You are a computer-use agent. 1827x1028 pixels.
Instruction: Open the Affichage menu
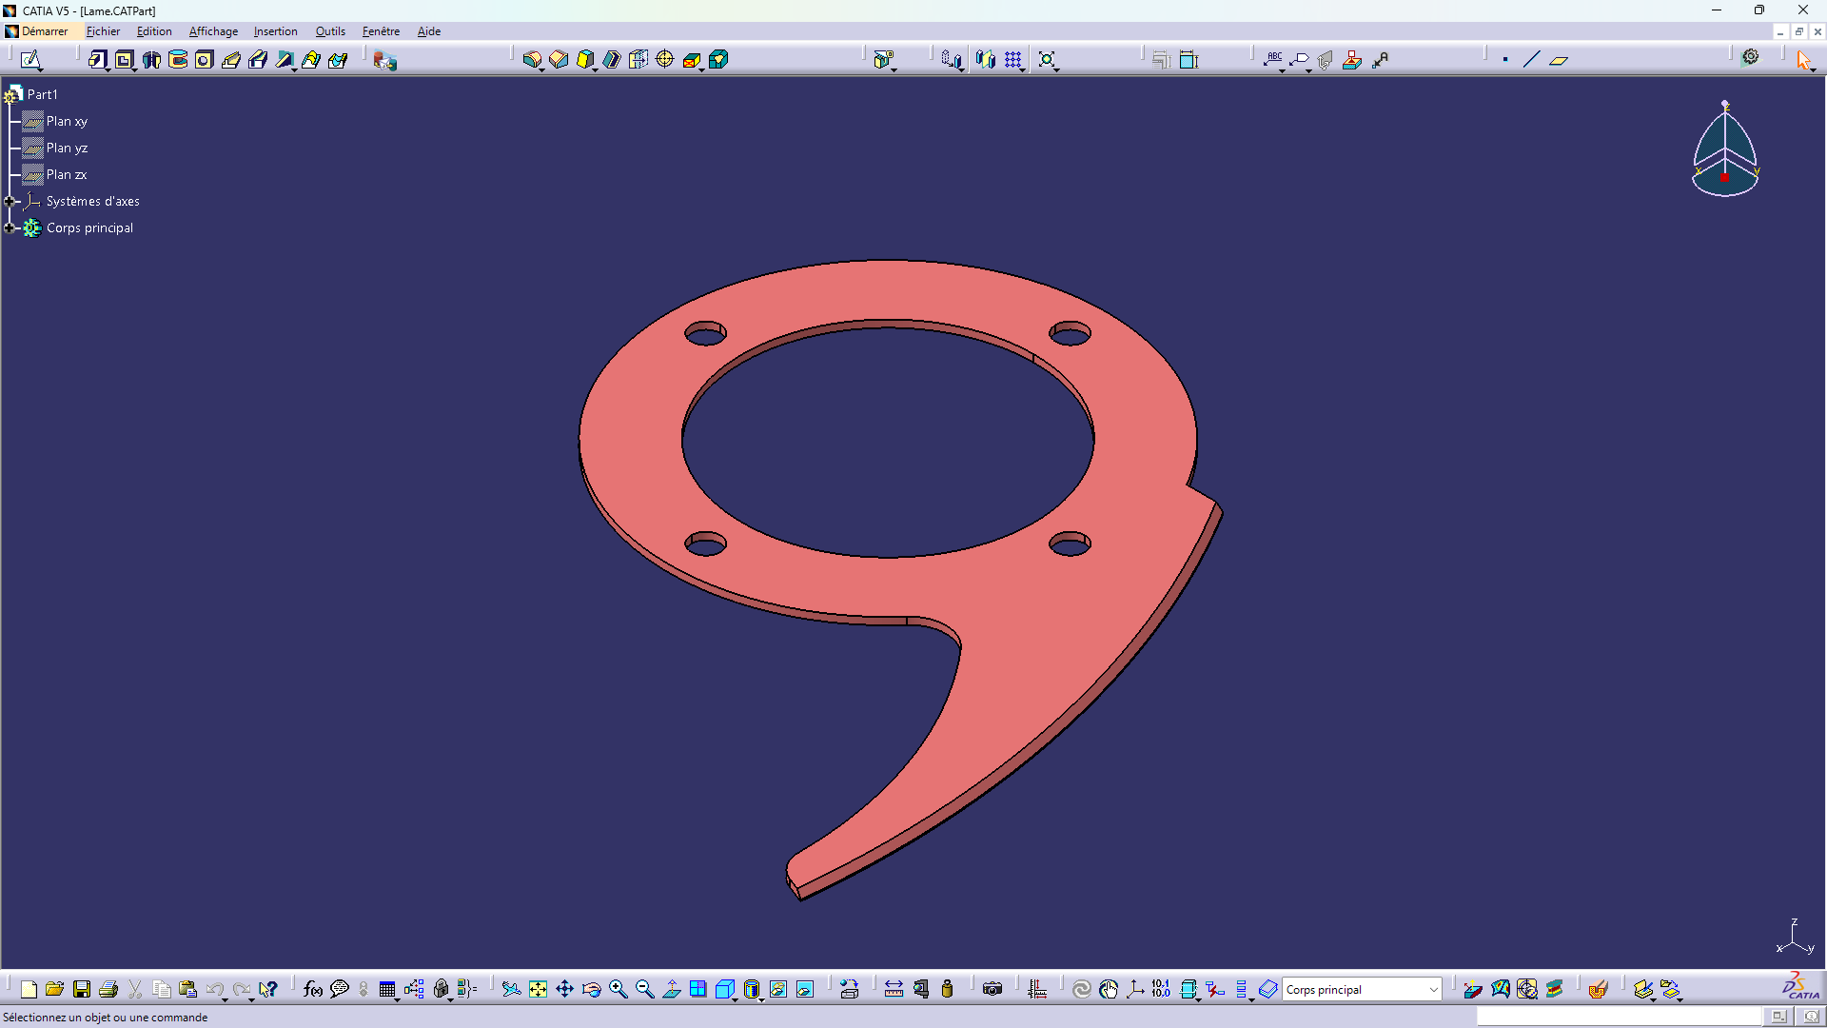pos(213,31)
